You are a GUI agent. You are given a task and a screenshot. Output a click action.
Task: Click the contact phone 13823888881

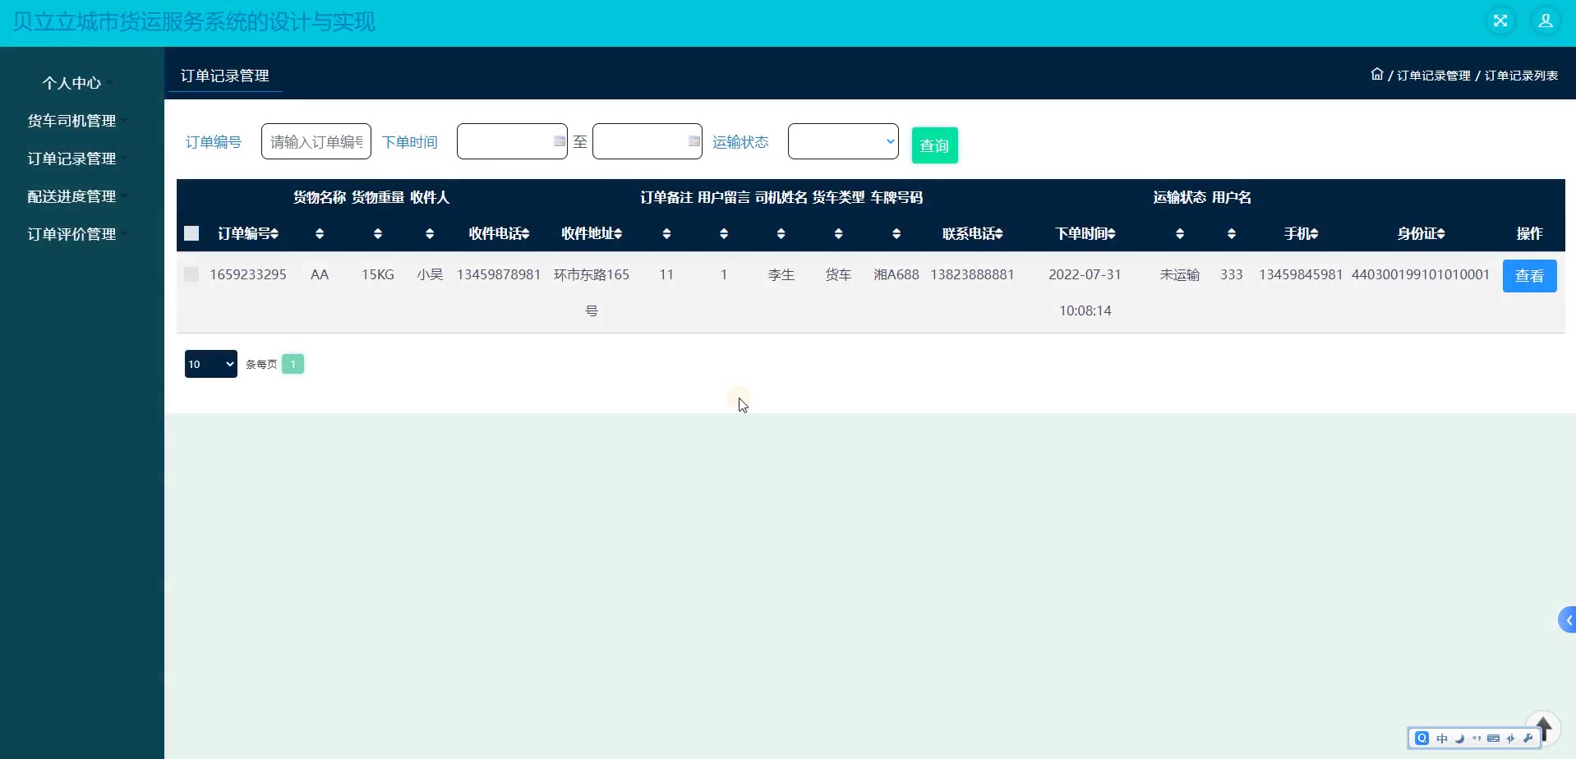(x=973, y=274)
